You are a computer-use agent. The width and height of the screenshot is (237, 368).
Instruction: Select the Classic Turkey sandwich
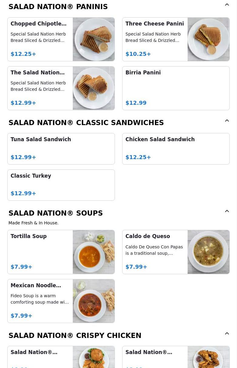[x=61, y=185]
